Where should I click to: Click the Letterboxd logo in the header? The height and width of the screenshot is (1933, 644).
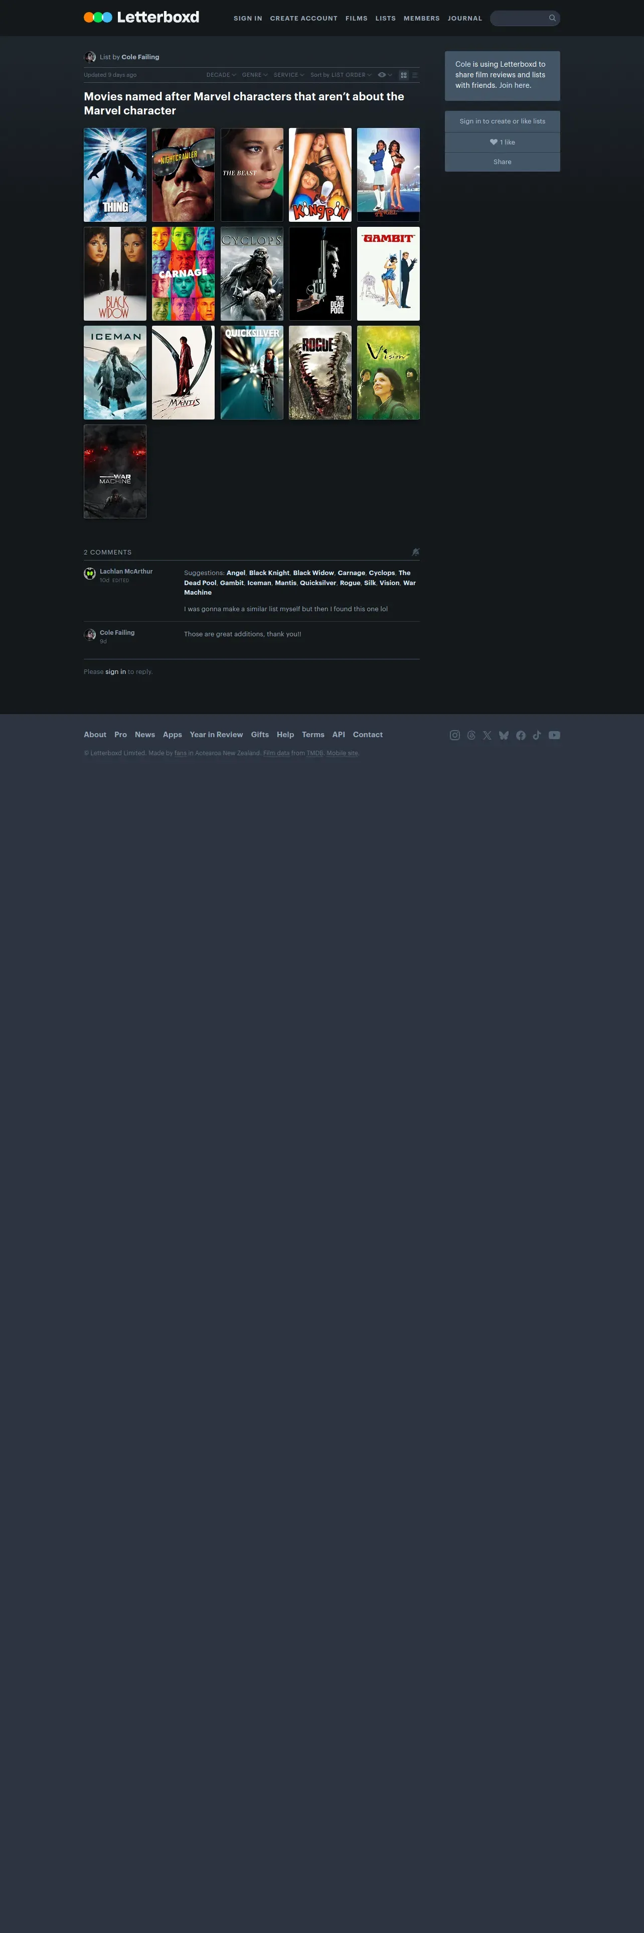tap(142, 17)
